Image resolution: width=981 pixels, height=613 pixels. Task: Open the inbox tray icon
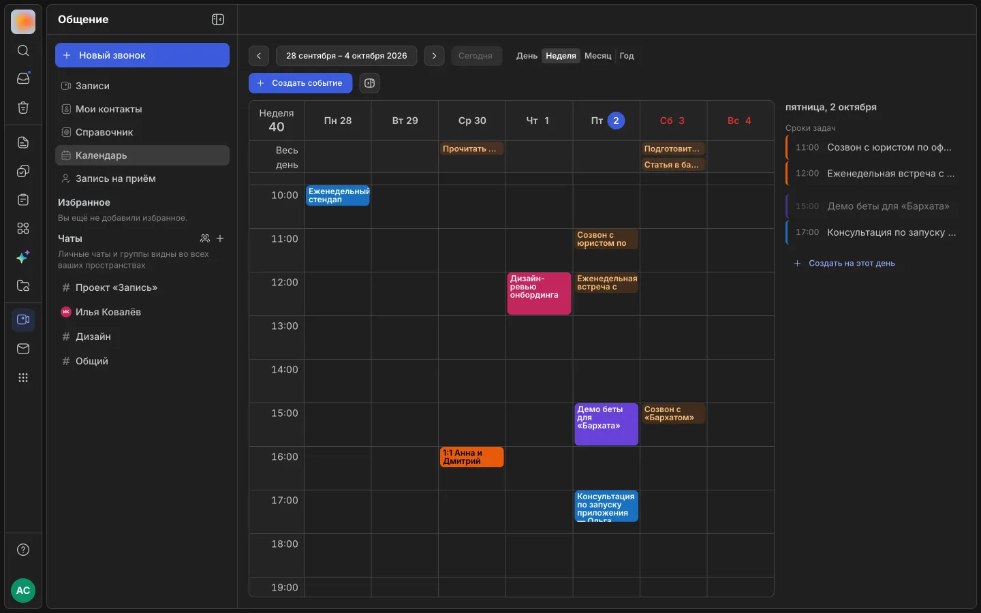pyautogui.click(x=23, y=78)
